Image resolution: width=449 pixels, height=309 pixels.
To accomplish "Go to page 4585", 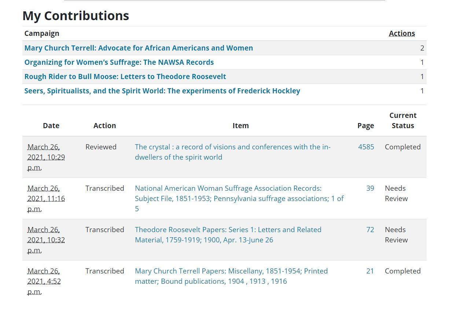I will pos(366,147).
